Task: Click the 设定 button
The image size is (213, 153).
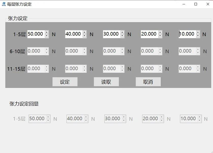Action: [x=65, y=82]
